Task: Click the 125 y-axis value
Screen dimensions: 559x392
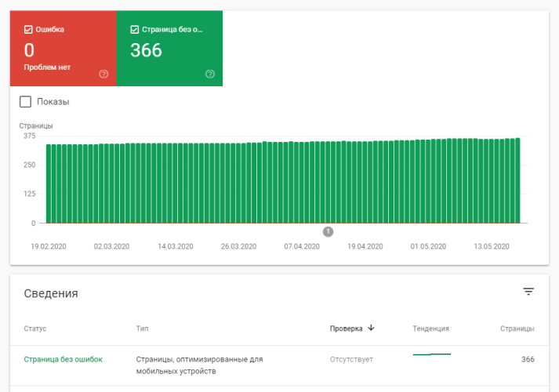Action: 30,194
